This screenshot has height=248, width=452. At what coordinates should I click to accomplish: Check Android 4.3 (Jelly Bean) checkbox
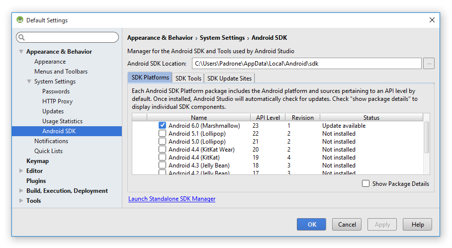click(x=162, y=165)
